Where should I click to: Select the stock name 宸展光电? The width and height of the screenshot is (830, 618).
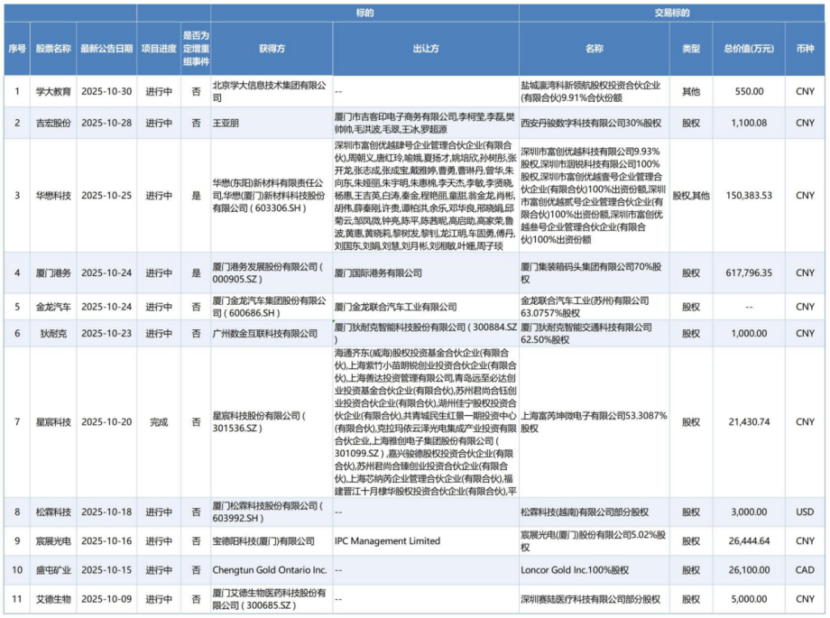pyautogui.click(x=53, y=541)
